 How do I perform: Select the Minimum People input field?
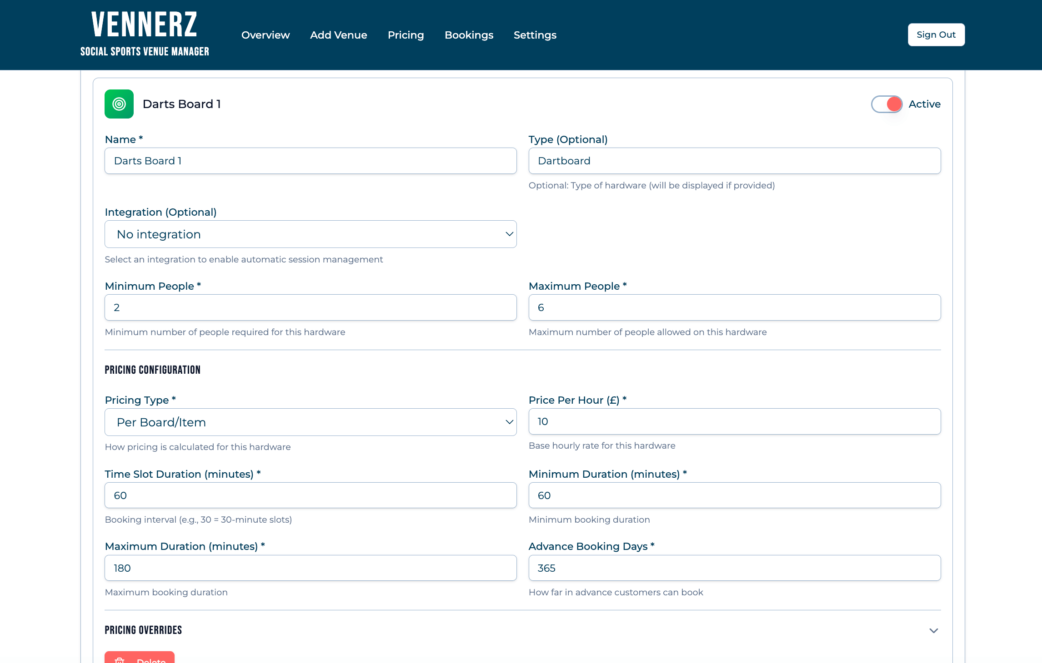311,307
